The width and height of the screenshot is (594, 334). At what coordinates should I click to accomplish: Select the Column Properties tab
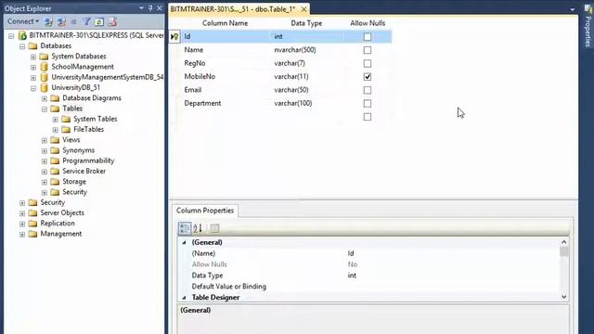(x=205, y=211)
